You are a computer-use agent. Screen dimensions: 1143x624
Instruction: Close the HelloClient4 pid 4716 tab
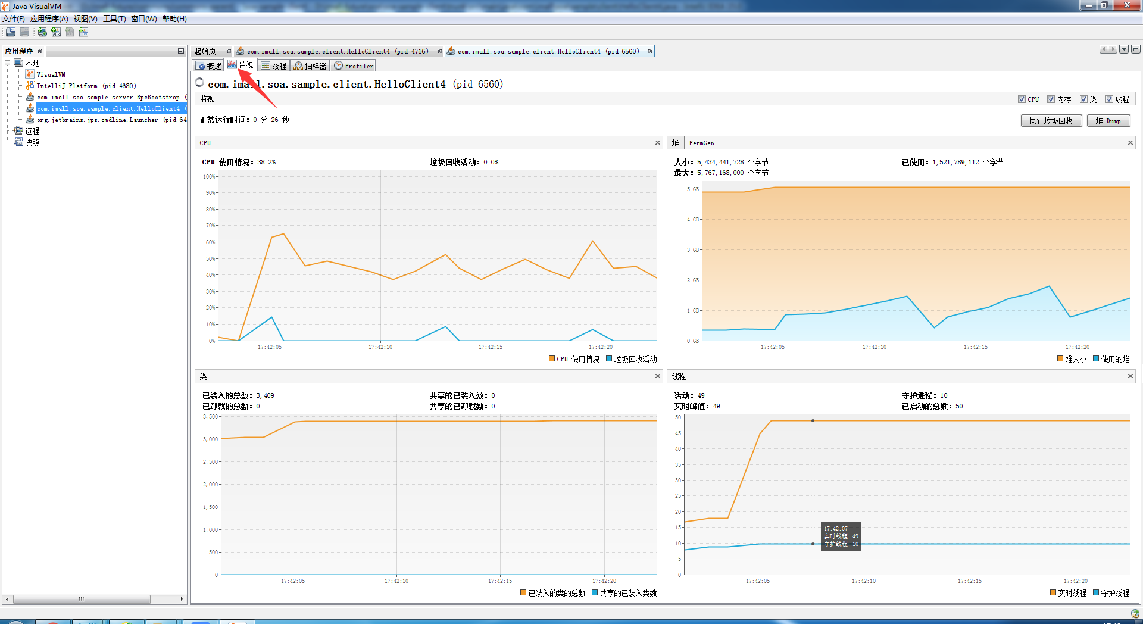(x=439, y=51)
